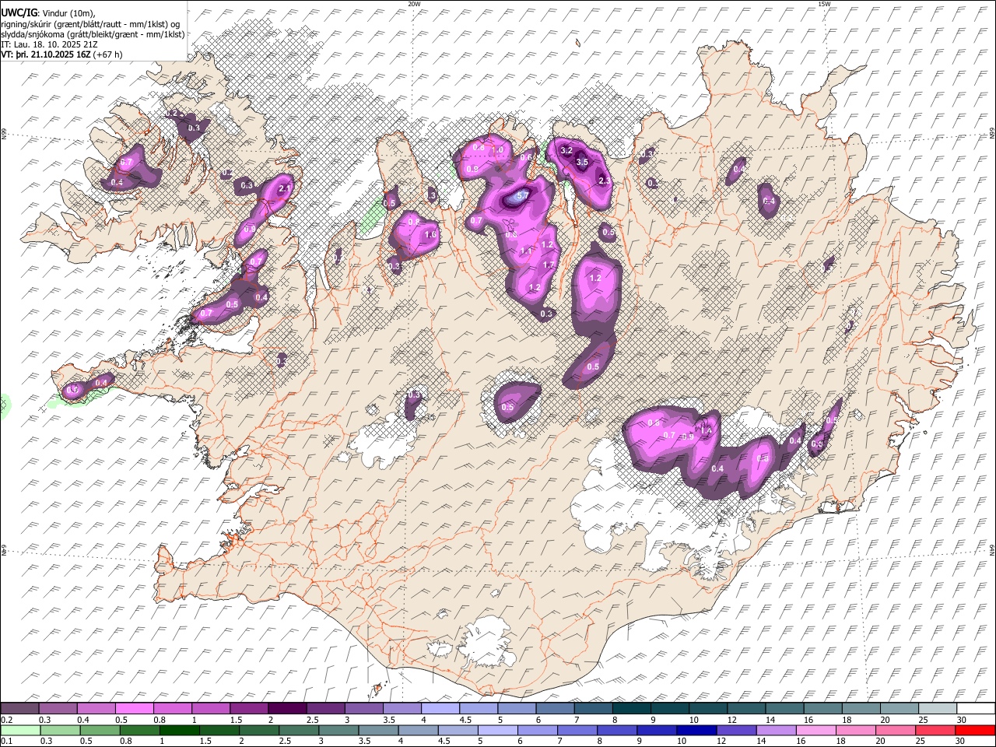Click the 1.0 snowfall value on the map
The height and width of the screenshot is (747, 996).
(x=499, y=149)
